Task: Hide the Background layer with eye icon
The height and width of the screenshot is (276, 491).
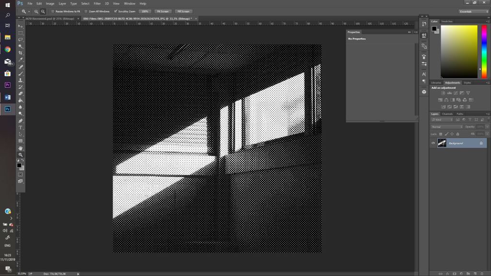Action: [433, 143]
